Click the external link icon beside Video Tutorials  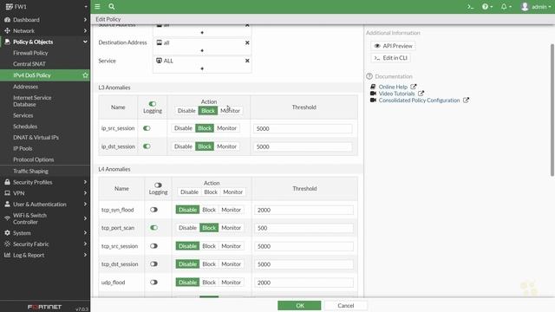pyautogui.click(x=421, y=94)
